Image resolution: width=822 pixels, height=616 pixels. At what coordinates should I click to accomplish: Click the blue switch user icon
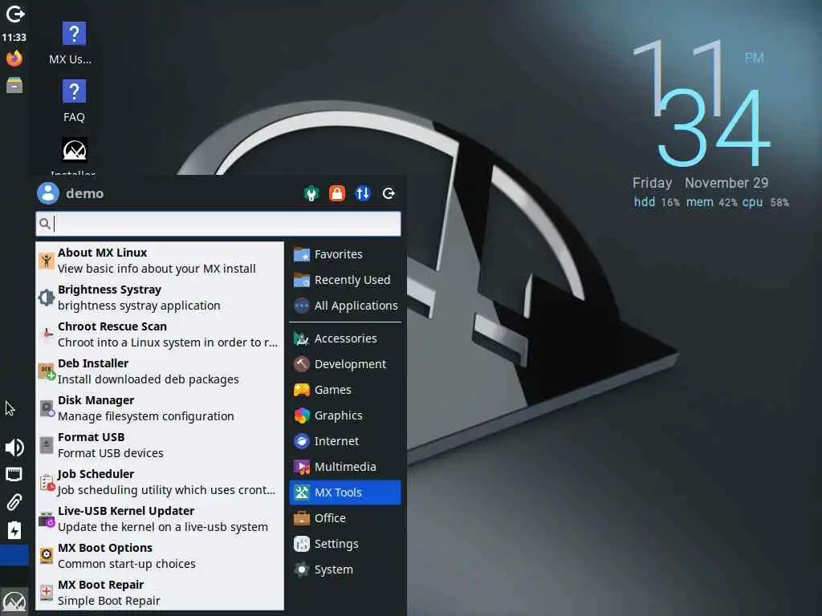coord(363,193)
